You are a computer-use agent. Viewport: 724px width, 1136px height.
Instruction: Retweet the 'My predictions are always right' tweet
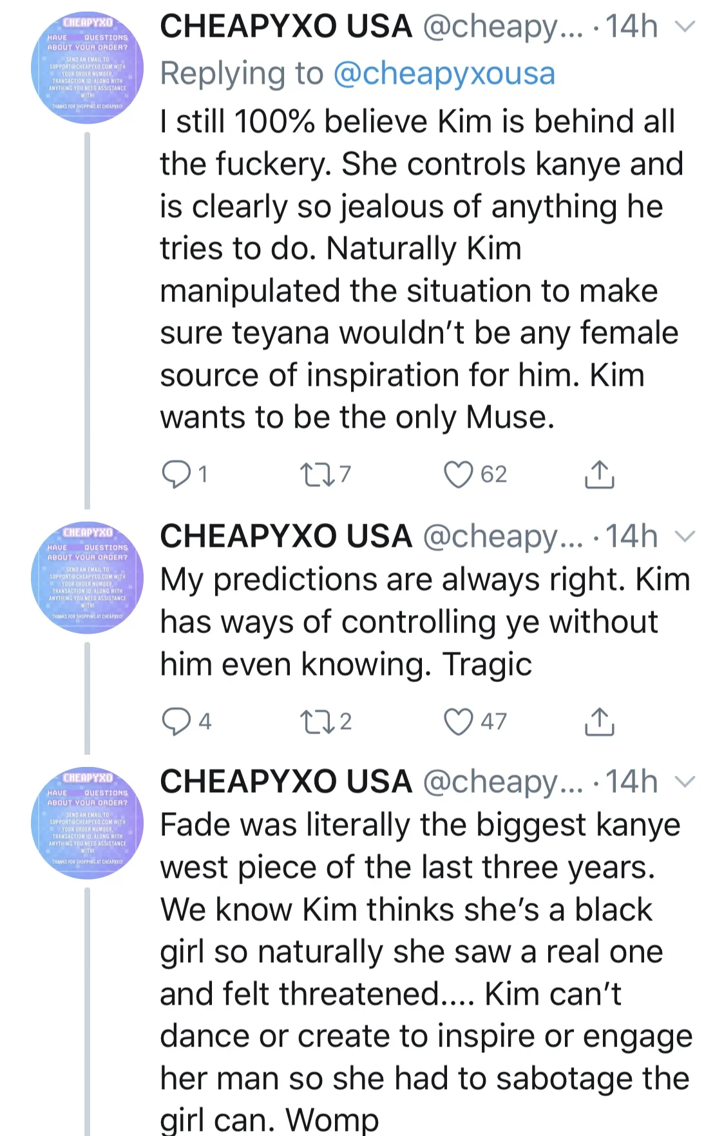point(317,721)
